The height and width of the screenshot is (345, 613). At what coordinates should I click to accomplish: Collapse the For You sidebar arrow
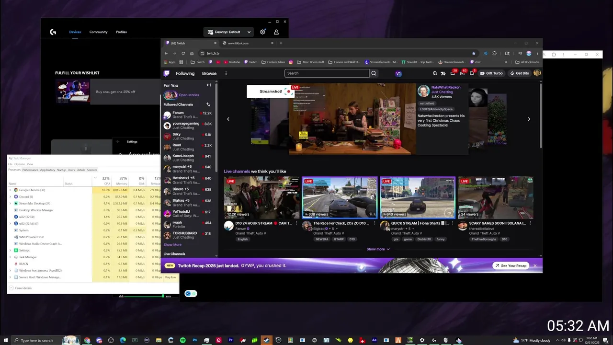pos(208,85)
